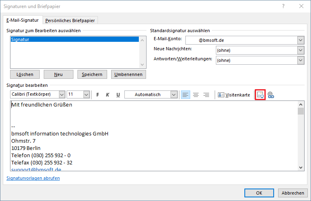Toggle underline formatting with U button
This screenshot has height=201, width=311.
click(x=118, y=95)
